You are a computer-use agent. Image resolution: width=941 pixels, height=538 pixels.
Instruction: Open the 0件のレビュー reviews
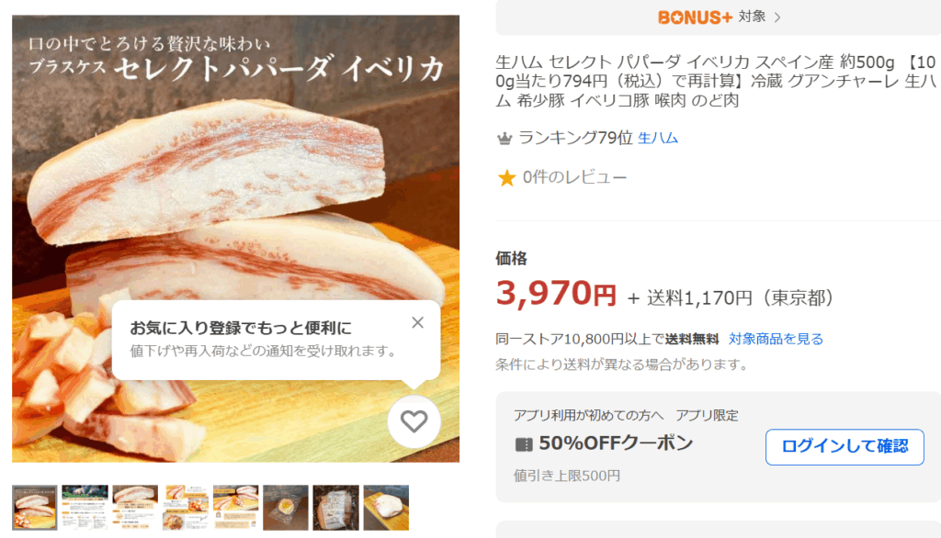pyautogui.click(x=575, y=177)
